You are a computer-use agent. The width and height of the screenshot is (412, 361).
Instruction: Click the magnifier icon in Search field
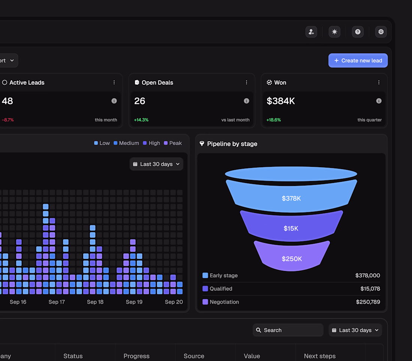point(258,330)
